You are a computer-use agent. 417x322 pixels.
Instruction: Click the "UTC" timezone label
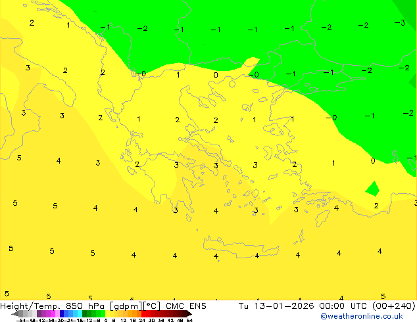coord(358,306)
